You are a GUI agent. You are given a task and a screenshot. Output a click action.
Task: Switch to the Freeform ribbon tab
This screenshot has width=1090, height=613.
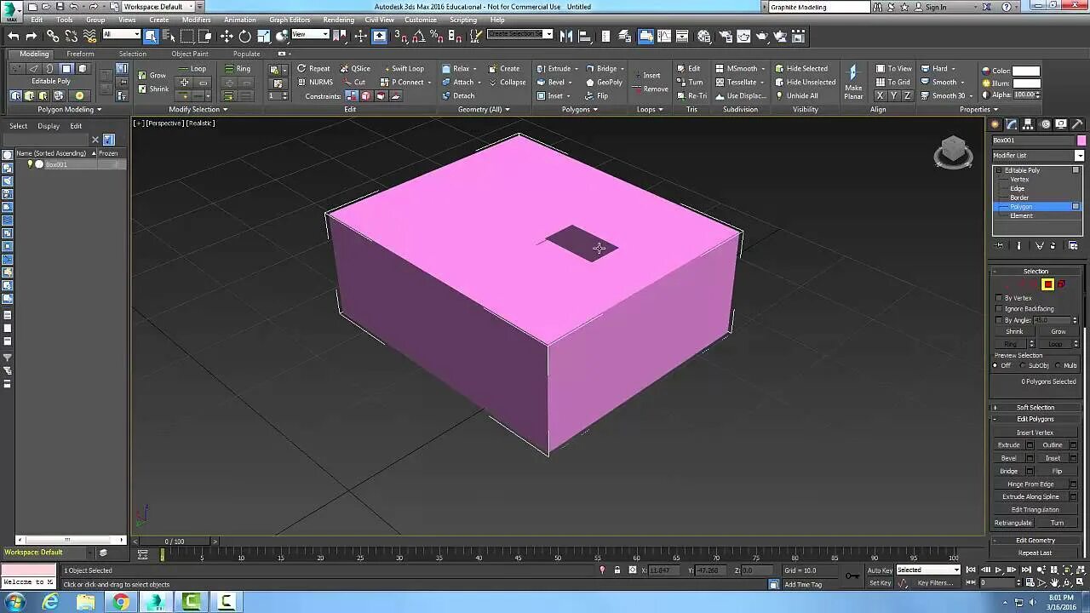point(80,54)
